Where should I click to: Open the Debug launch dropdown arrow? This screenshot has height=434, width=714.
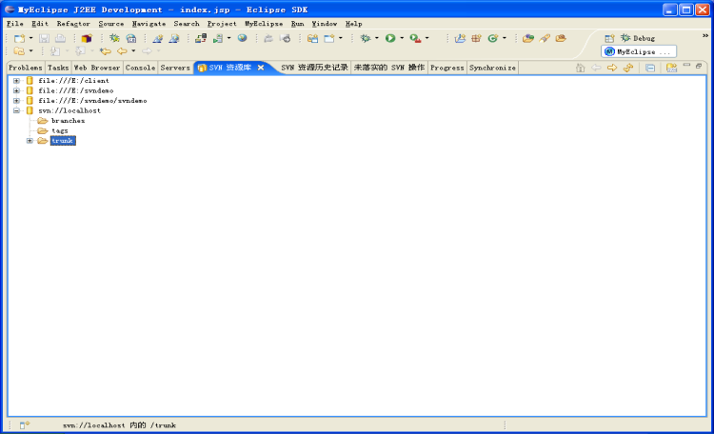(x=377, y=38)
